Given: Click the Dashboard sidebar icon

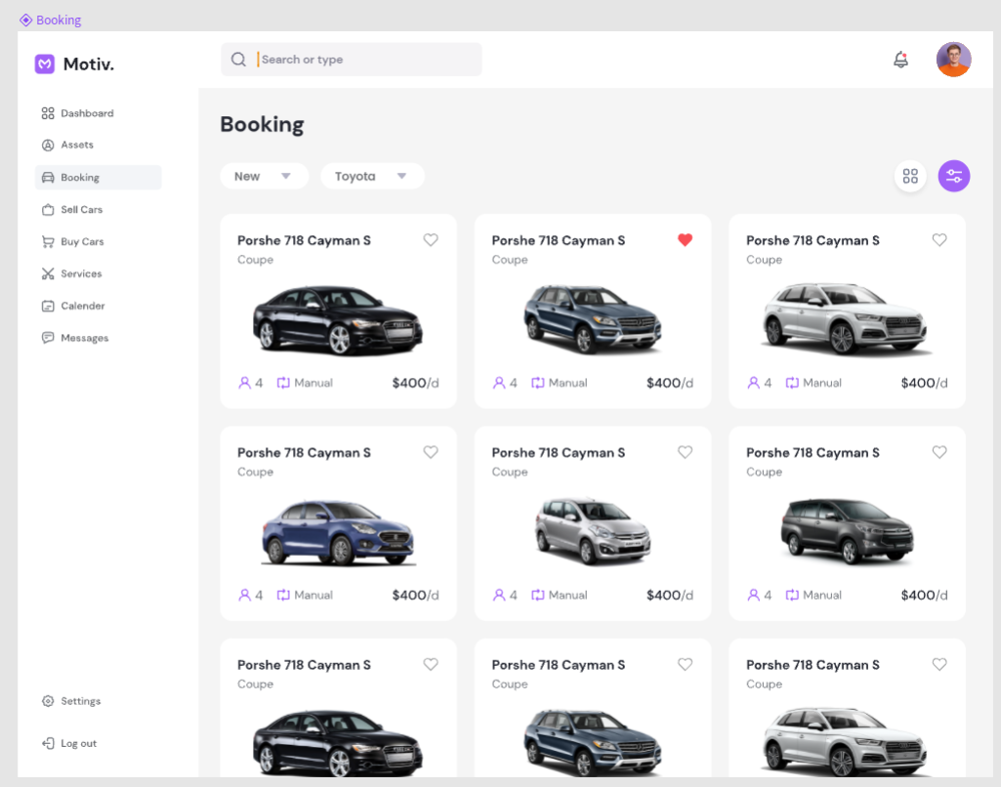Looking at the screenshot, I should pyautogui.click(x=48, y=113).
